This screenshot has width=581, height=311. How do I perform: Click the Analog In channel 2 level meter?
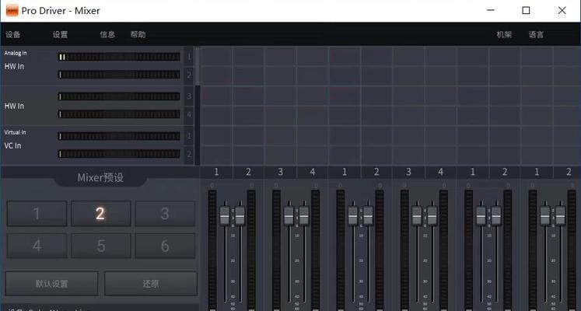tap(119, 75)
